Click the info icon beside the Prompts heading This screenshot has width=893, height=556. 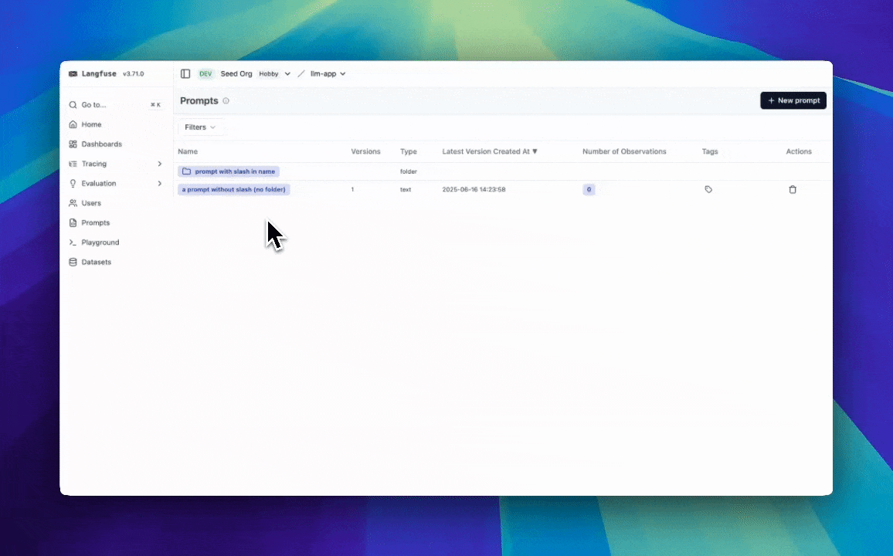pos(226,100)
